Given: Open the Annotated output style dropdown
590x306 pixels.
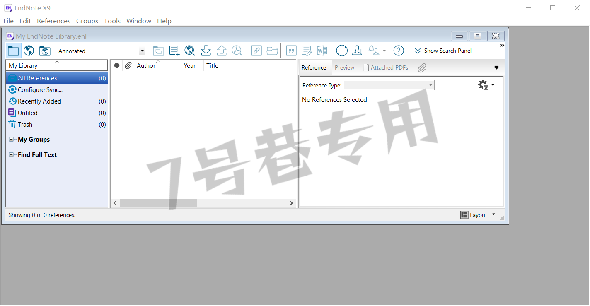Looking at the screenshot, I should tap(143, 51).
